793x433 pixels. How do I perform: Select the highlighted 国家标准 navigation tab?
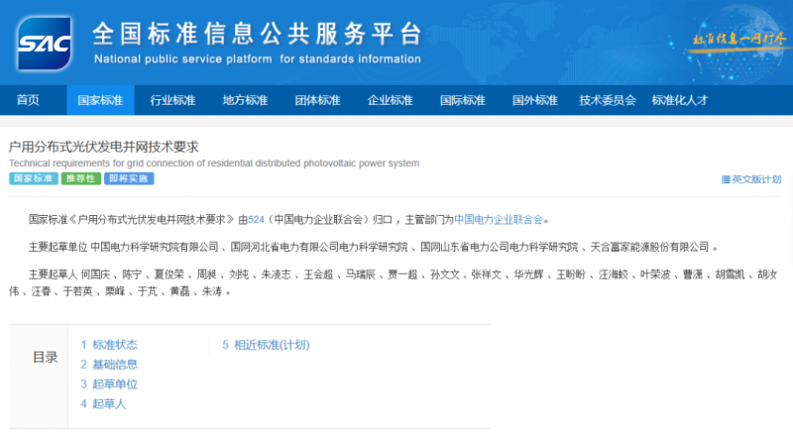tap(100, 100)
